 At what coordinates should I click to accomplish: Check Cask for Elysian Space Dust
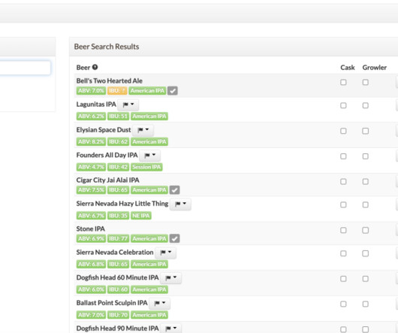tap(343, 131)
